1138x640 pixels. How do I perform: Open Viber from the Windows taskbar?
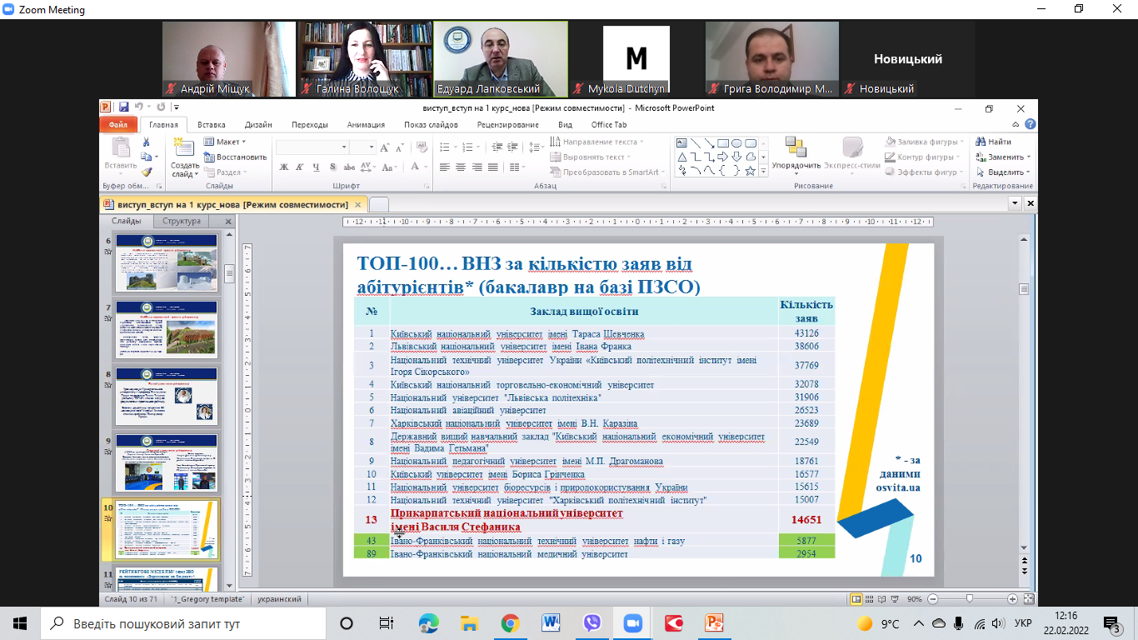[x=592, y=623]
